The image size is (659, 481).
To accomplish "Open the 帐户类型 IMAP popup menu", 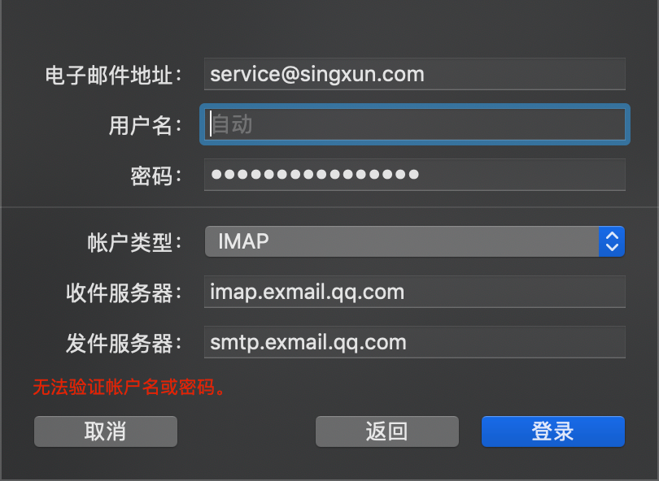I will click(415, 241).
